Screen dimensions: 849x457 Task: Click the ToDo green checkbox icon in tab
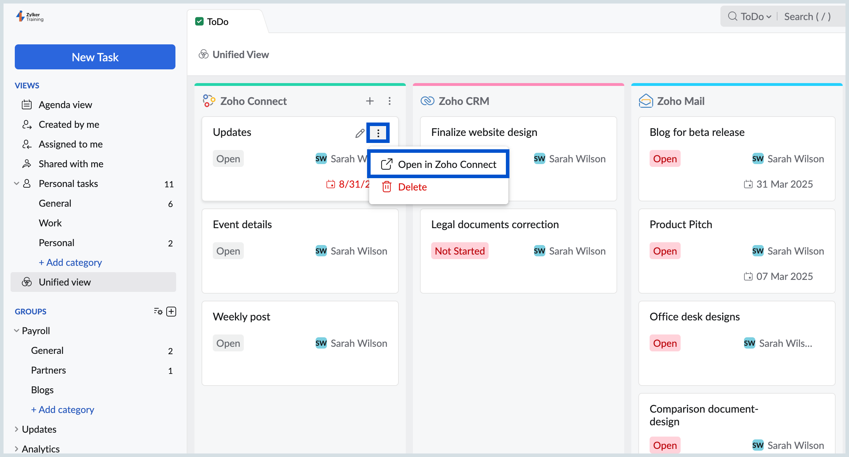click(x=199, y=21)
